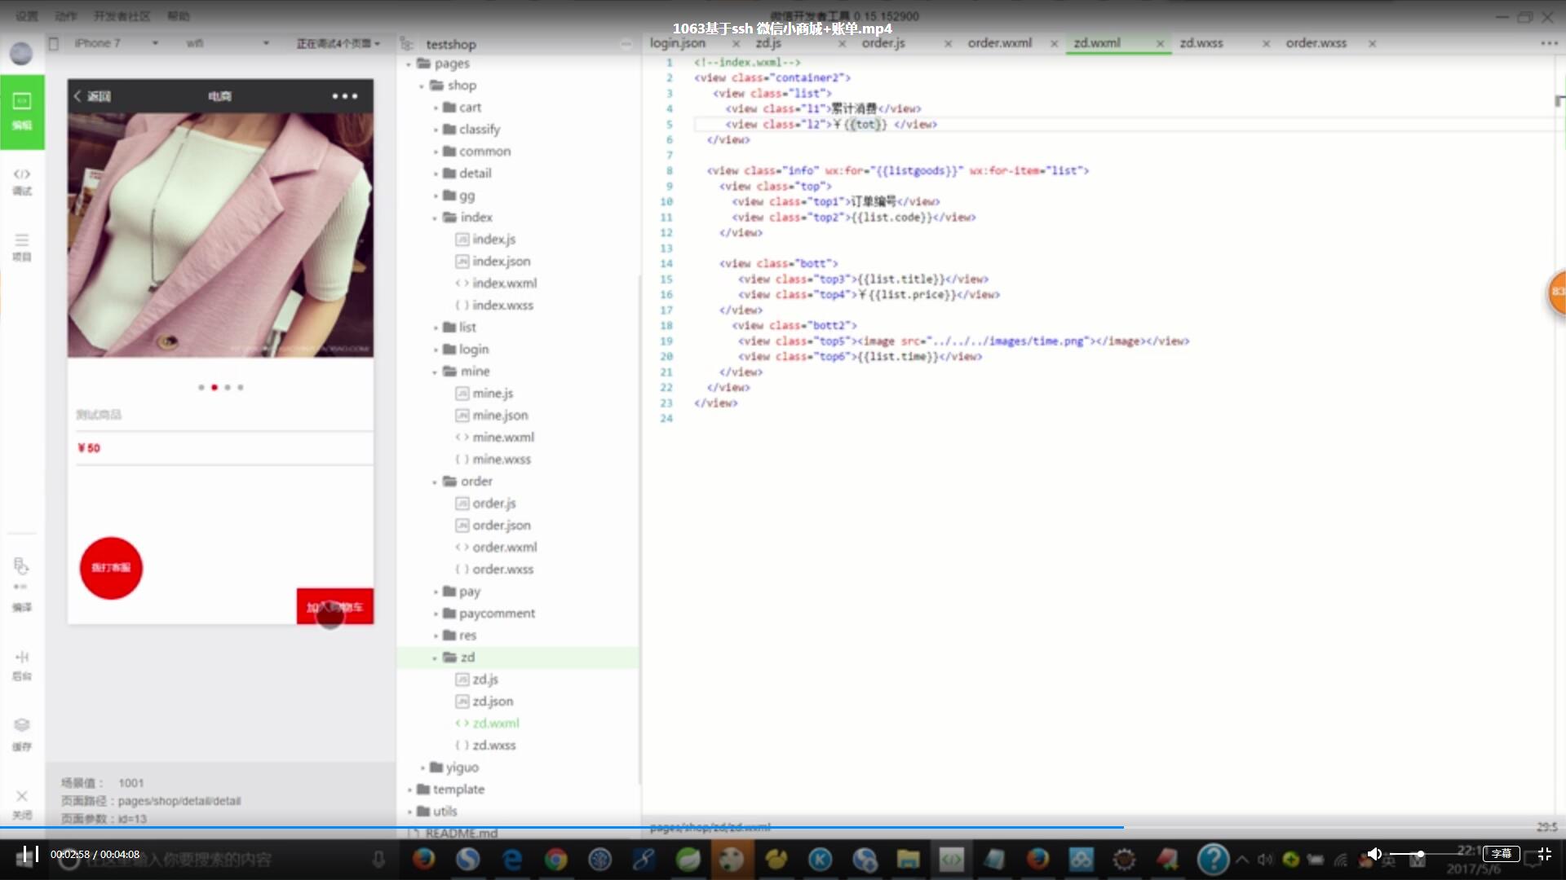This screenshot has width=1566, height=880.
Task: Open the 帮助 (Help) menu
Action: pos(179,16)
